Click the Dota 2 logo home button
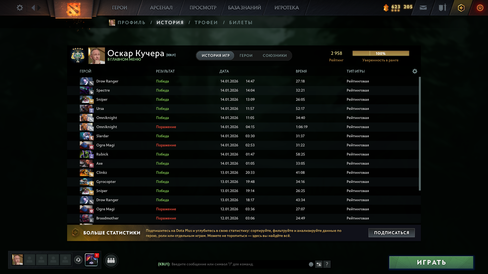 73,9
